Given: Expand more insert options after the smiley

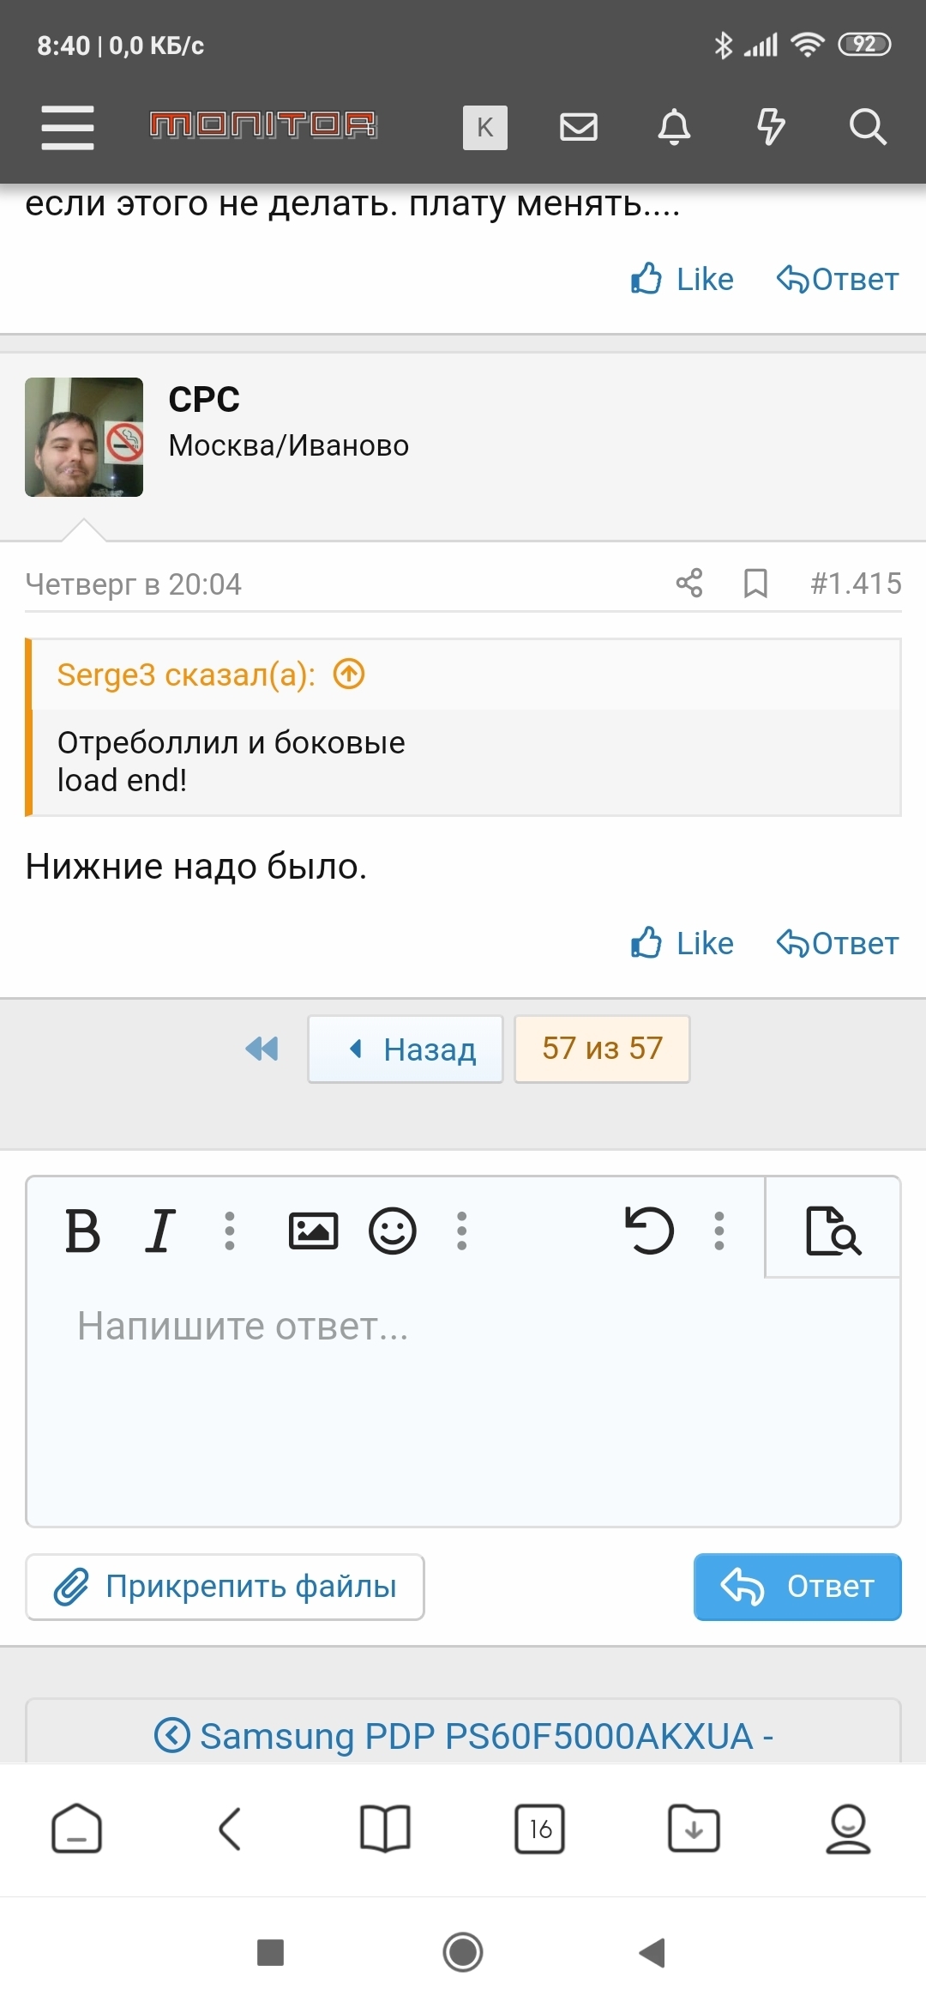Looking at the screenshot, I should (462, 1231).
